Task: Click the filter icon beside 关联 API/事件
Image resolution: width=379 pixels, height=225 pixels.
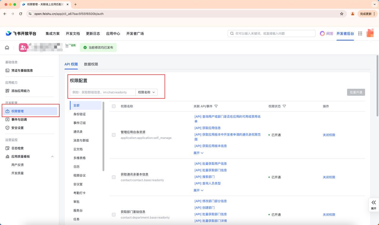Action: coord(216,106)
